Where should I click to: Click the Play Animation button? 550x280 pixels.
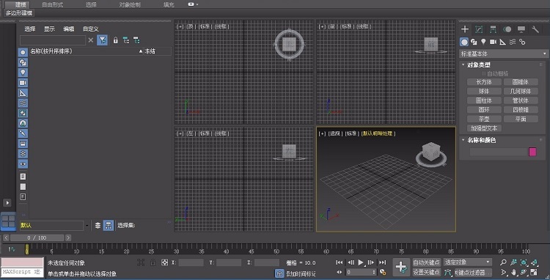(361, 262)
